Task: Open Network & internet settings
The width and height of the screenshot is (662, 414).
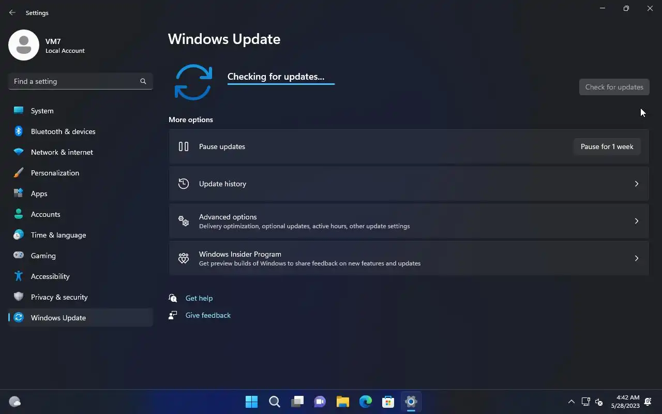Action: [81, 152]
